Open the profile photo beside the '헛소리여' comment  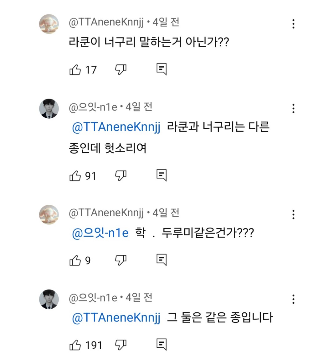coord(49,109)
